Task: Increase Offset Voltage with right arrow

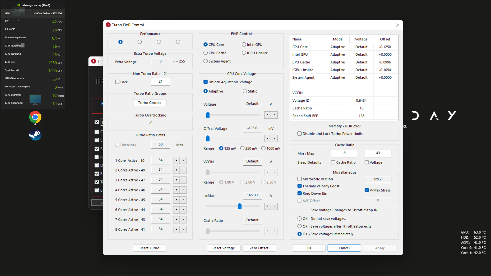Action: coord(274,139)
